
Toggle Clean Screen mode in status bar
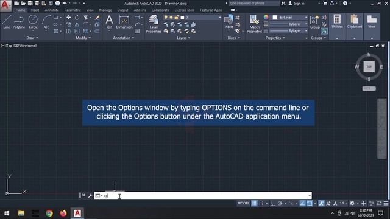click(x=379, y=203)
